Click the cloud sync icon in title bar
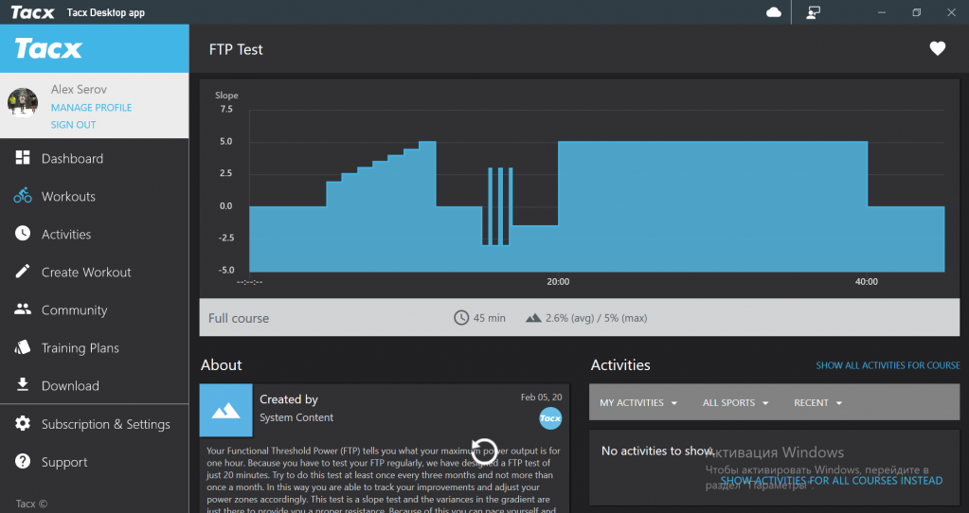 pos(774,12)
